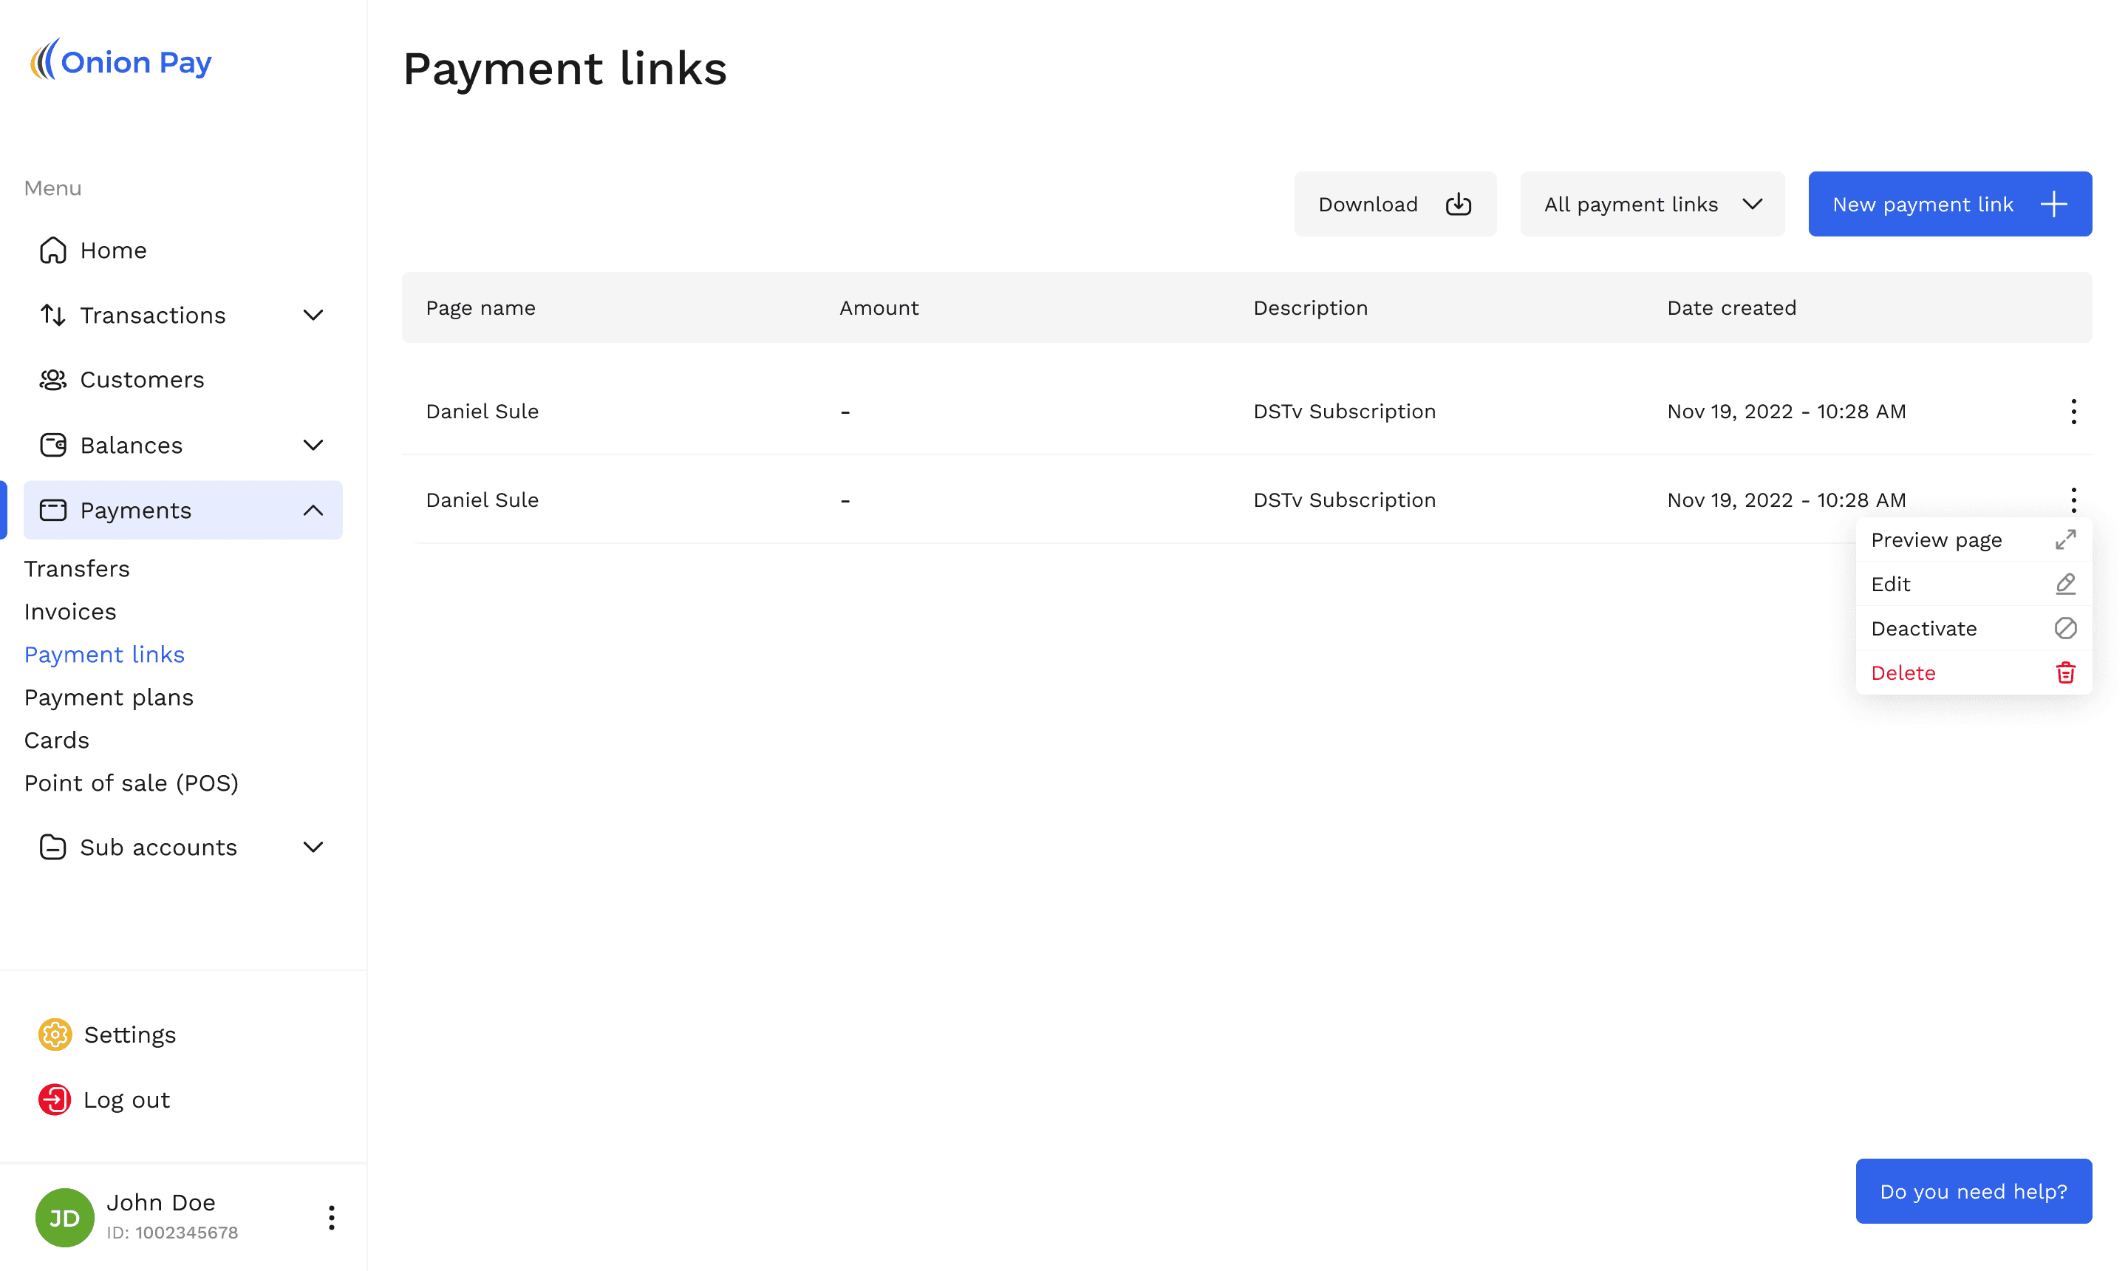Screen dimensions: 2128x1271
Task: Select Preview page from the context menu
Action: tap(1973, 539)
